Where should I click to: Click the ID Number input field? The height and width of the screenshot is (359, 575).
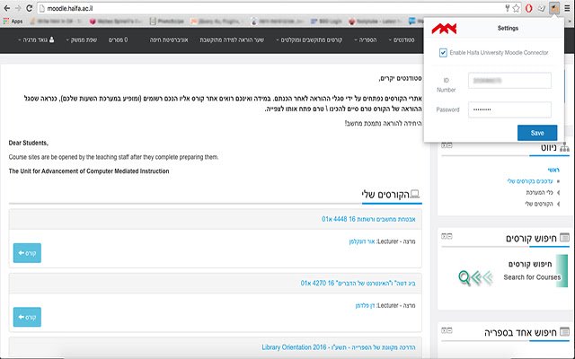pos(509,80)
